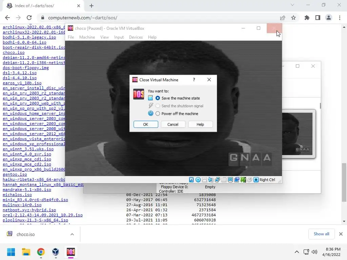Open en_winnt_4.0_svr.iso link
Viewport: 347px width, 260px height.
[27, 154]
